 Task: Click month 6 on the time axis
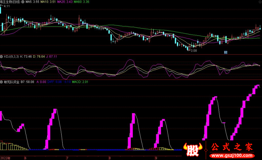26,158
